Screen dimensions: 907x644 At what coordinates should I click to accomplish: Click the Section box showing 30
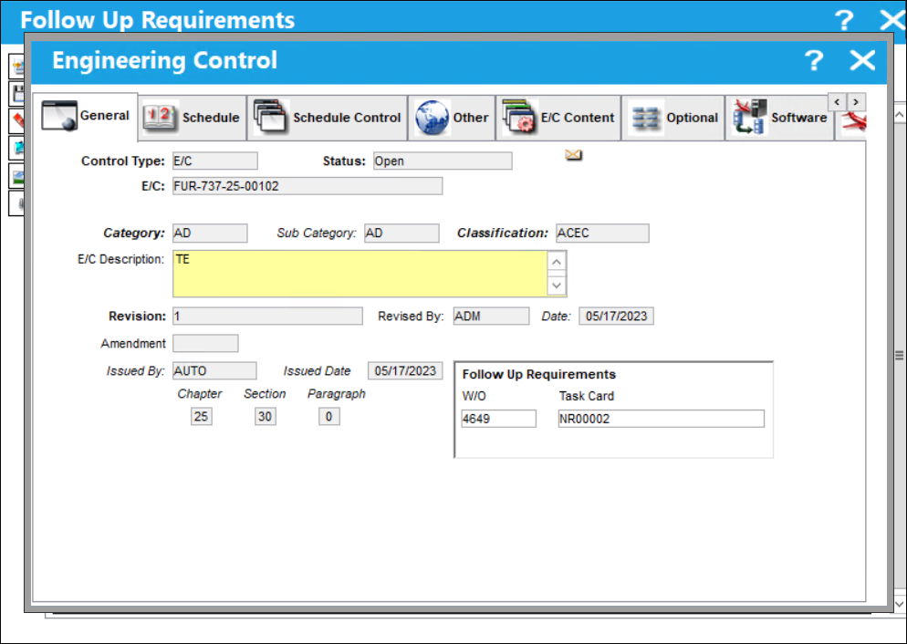coord(265,416)
